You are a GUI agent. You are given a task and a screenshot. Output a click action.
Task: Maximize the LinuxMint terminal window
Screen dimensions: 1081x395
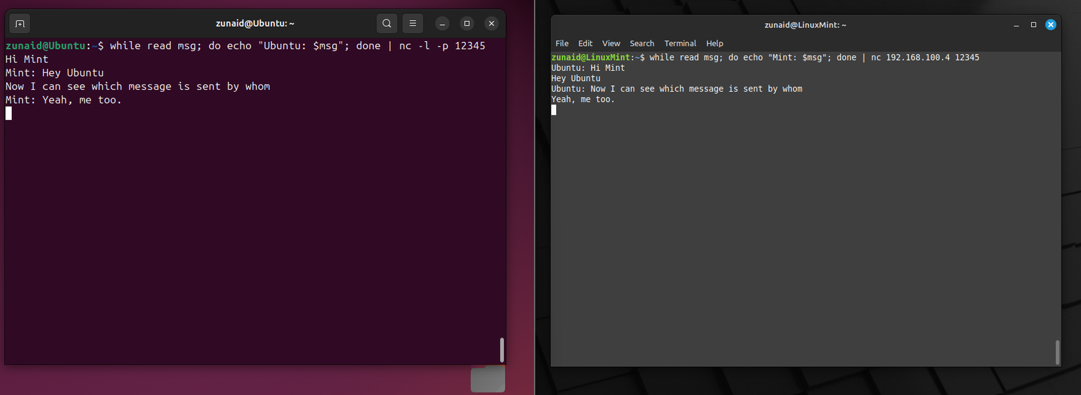tap(1034, 25)
